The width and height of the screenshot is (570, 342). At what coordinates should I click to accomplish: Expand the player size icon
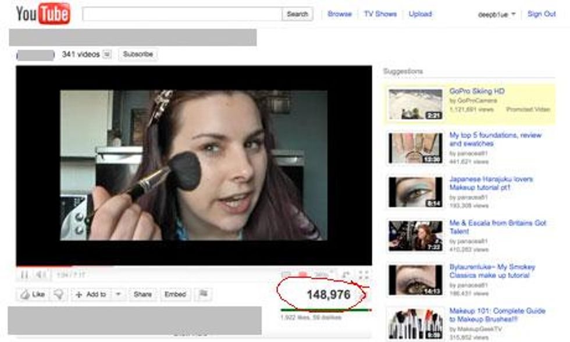tap(345, 275)
